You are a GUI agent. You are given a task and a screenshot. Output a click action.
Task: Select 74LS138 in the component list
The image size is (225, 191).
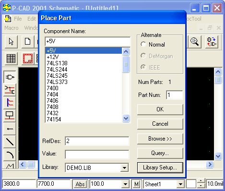tap(84, 63)
